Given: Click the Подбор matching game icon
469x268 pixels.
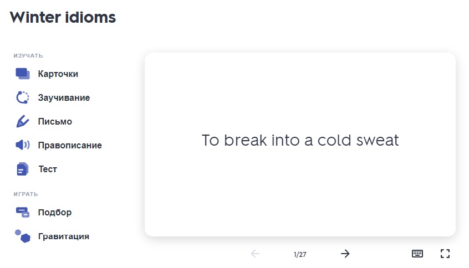Looking at the screenshot, I should click(22, 212).
